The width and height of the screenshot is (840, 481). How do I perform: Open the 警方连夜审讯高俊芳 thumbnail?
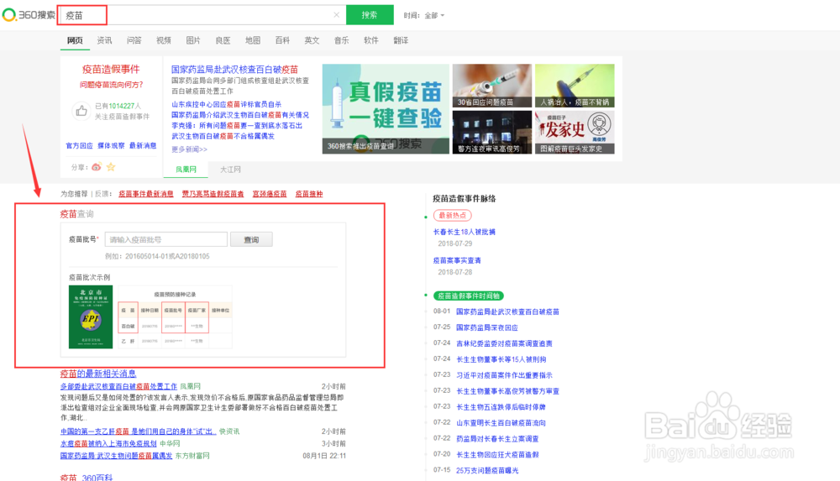click(x=491, y=133)
